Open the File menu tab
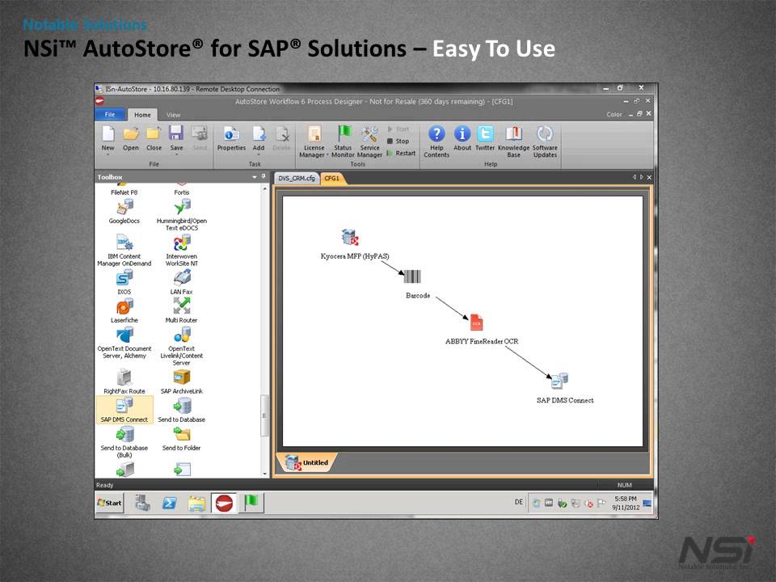This screenshot has width=776, height=582. tap(110, 114)
